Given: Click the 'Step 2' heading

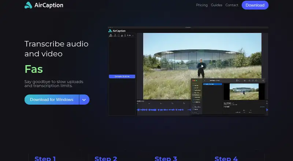Looking at the screenshot, I should (106, 158).
